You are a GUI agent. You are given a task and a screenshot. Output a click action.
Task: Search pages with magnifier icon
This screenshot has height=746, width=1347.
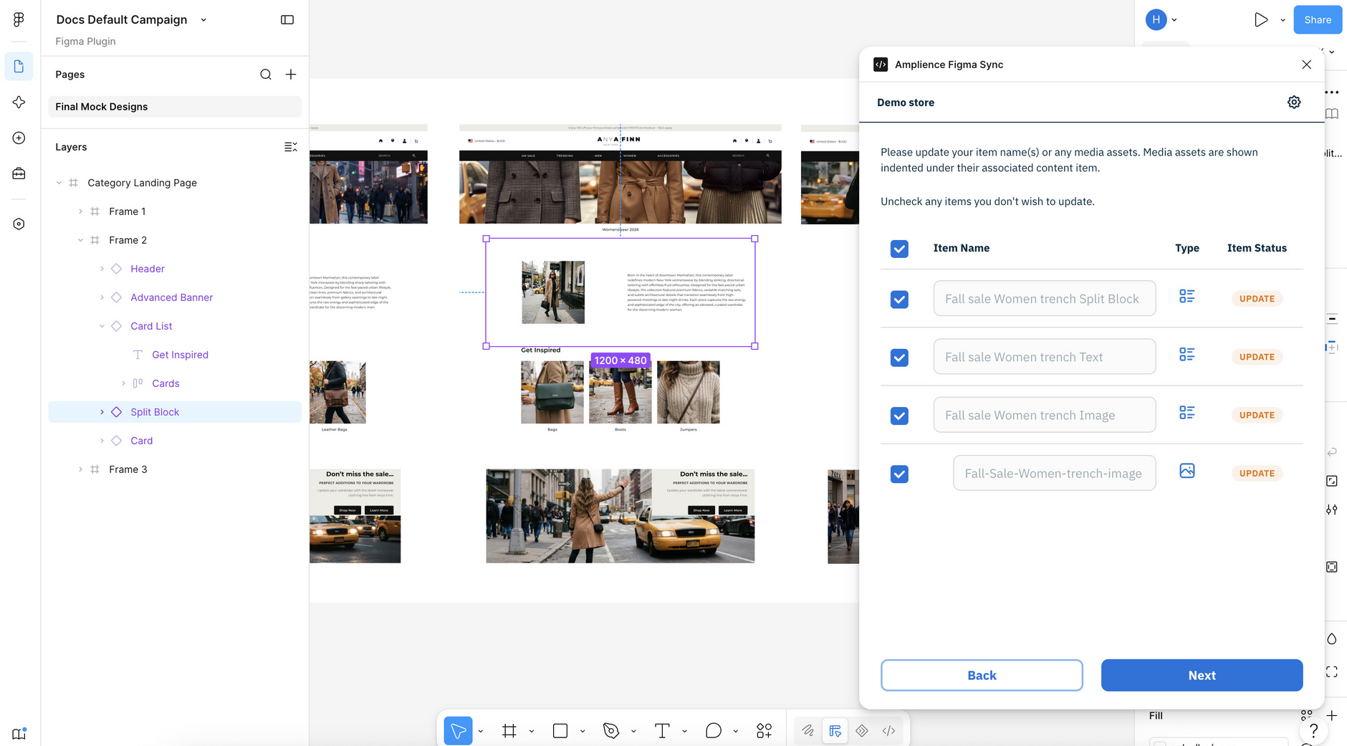click(266, 75)
